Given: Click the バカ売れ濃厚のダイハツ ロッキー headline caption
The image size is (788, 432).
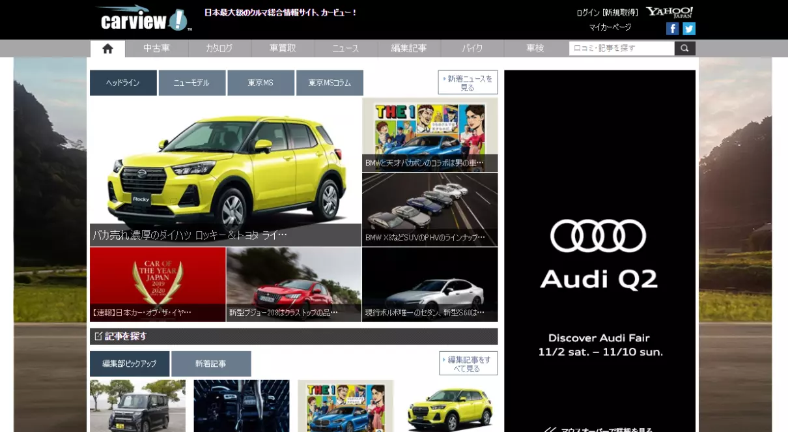Looking at the screenshot, I should pyautogui.click(x=190, y=235).
